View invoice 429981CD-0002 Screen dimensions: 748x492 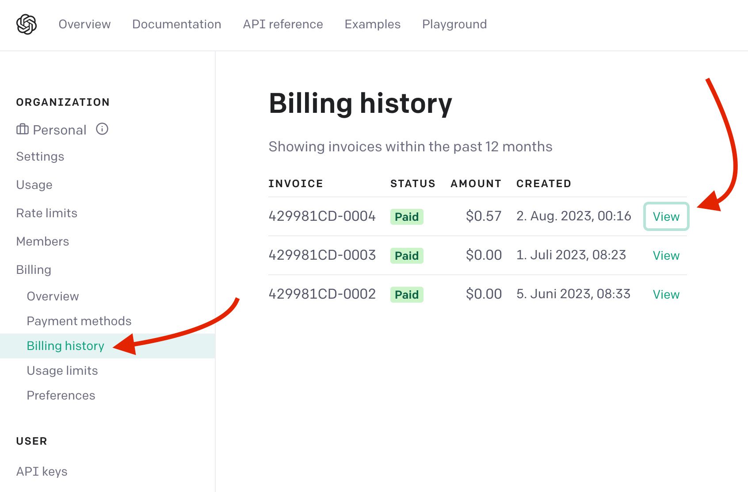point(666,294)
